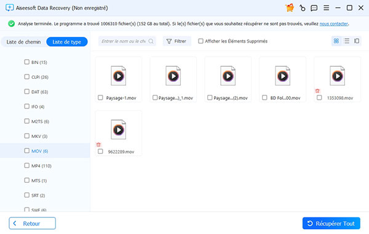Click the Retour back button
369x234 pixels.
click(x=32, y=224)
